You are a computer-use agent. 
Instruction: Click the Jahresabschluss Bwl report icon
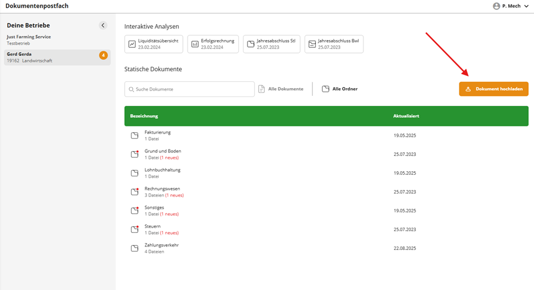pyautogui.click(x=312, y=44)
